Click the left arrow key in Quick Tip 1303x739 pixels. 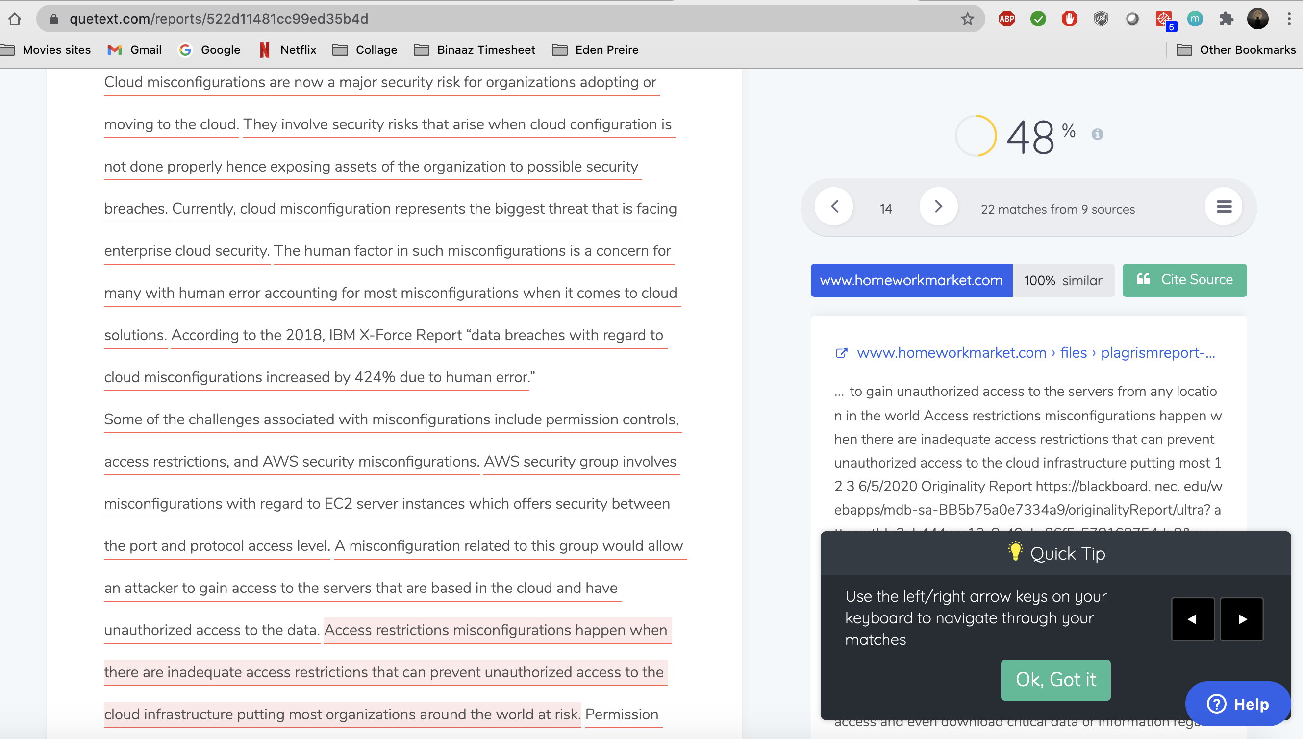click(x=1192, y=619)
